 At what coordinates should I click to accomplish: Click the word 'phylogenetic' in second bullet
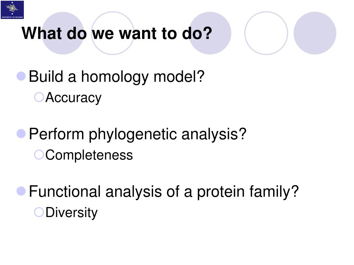[x=133, y=135]
